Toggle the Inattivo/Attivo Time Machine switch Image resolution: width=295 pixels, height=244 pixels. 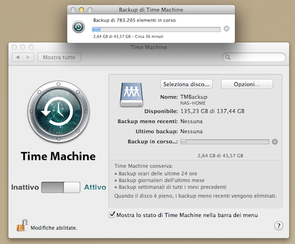coord(60,187)
